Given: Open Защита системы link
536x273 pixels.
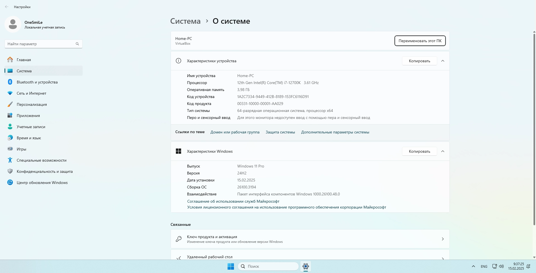Looking at the screenshot, I should (280, 132).
